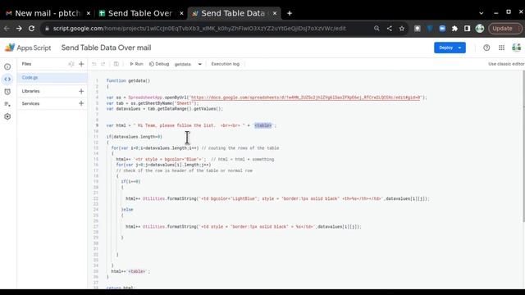This screenshot has width=525, height=295.
Task: Open the Google account avatar
Action: click(x=516, y=48)
